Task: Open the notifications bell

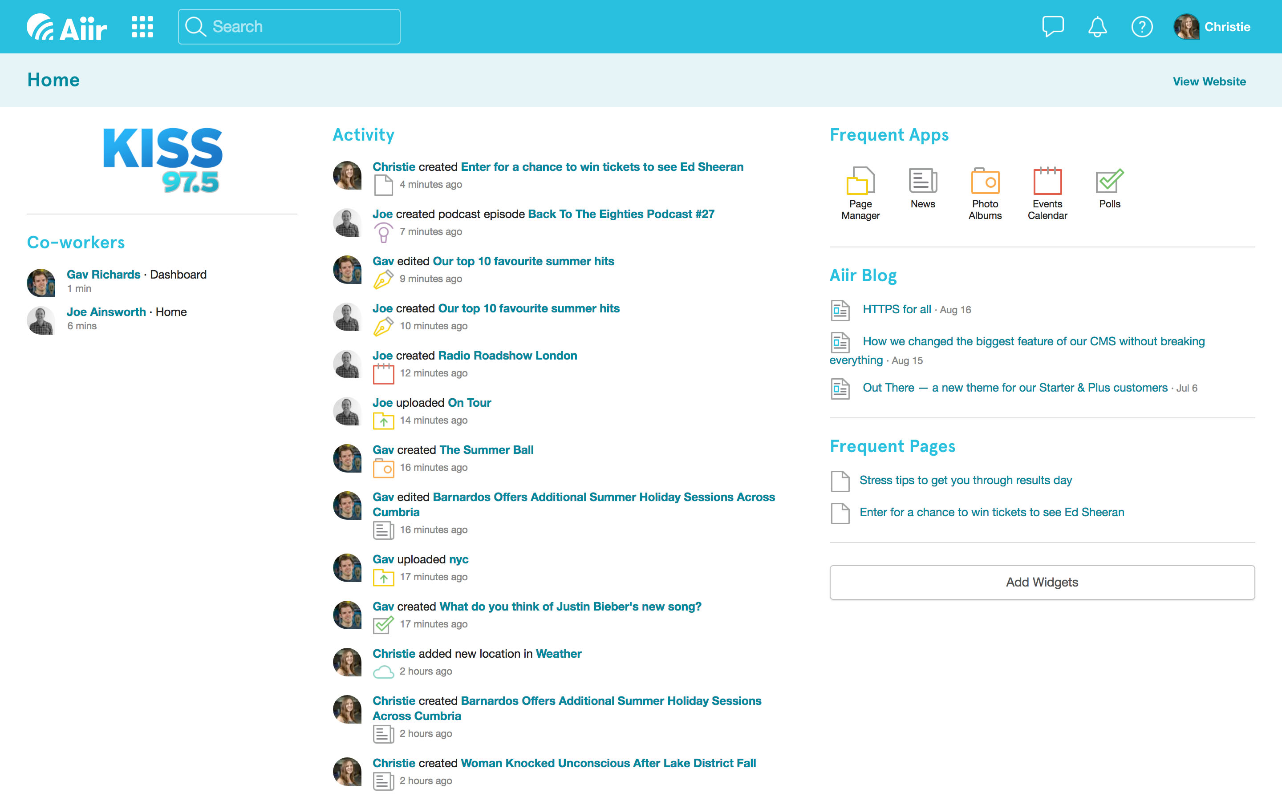Action: click(1097, 27)
